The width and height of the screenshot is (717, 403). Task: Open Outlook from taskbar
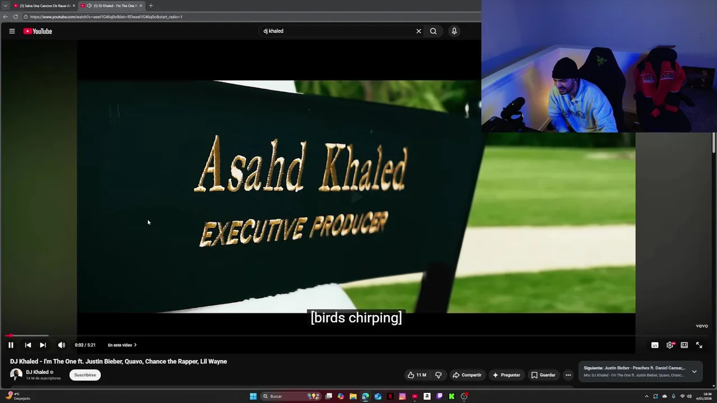click(378, 396)
